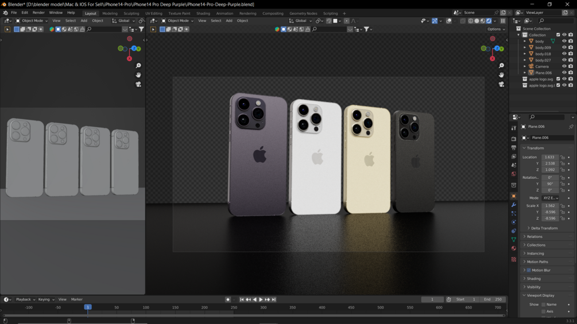This screenshot has width=577, height=324.
Task: Open the View Layer properties tab
Action: (514, 157)
